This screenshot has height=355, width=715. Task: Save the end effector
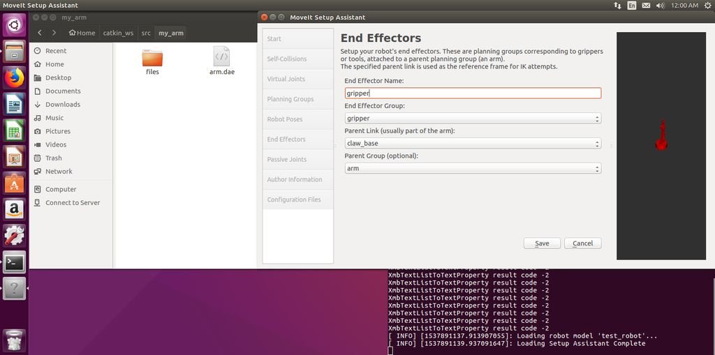pyautogui.click(x=542, y=243)
